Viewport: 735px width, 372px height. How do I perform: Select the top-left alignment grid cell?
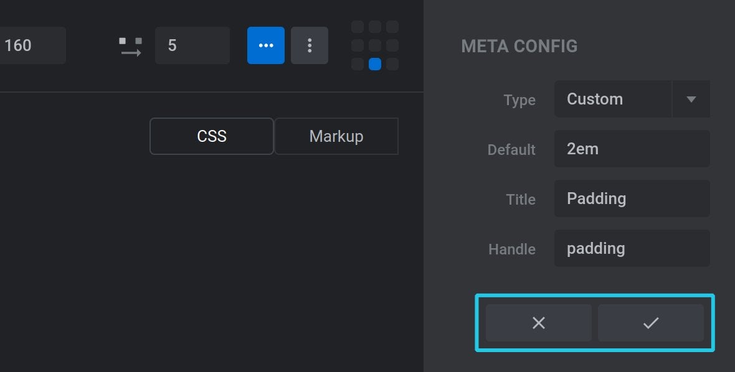(x=358, y=27)
